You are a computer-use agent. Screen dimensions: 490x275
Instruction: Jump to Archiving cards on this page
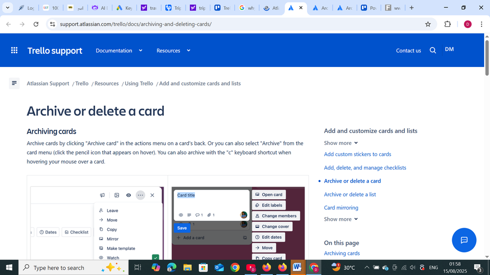coord(341,253)
